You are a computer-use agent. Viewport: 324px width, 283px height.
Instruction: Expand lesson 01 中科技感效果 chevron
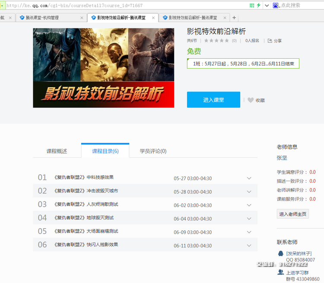(249, 178)
